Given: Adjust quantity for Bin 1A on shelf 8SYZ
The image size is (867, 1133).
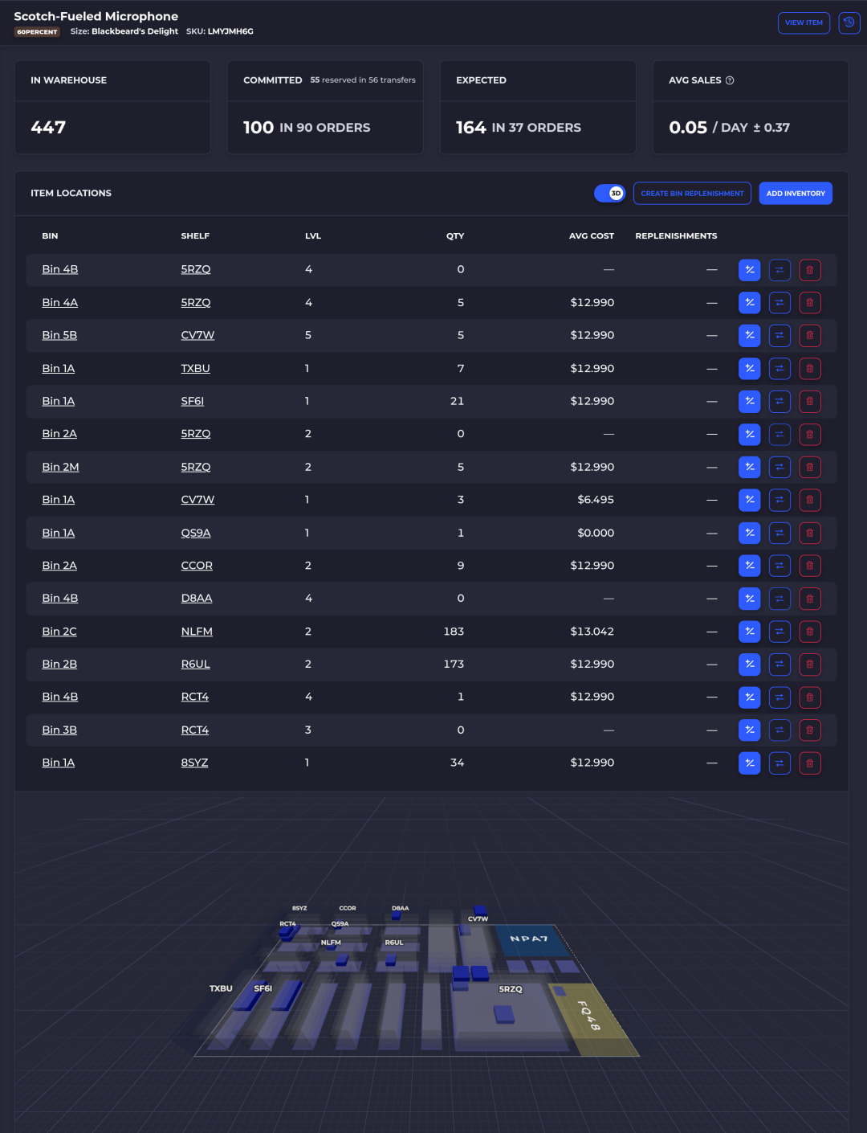Looking at the screenshot, I should click(x=749, y=763).
